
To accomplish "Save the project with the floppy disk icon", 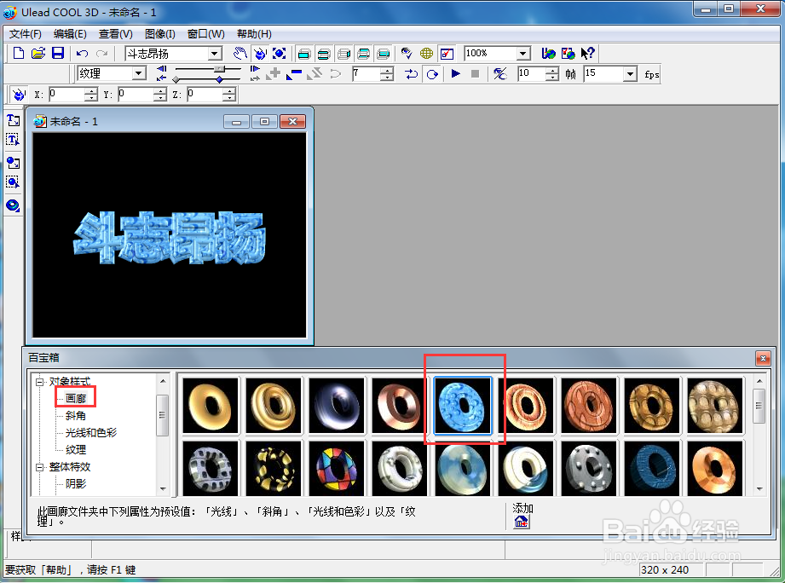I will pyautogui.click(x=58, y=53).
